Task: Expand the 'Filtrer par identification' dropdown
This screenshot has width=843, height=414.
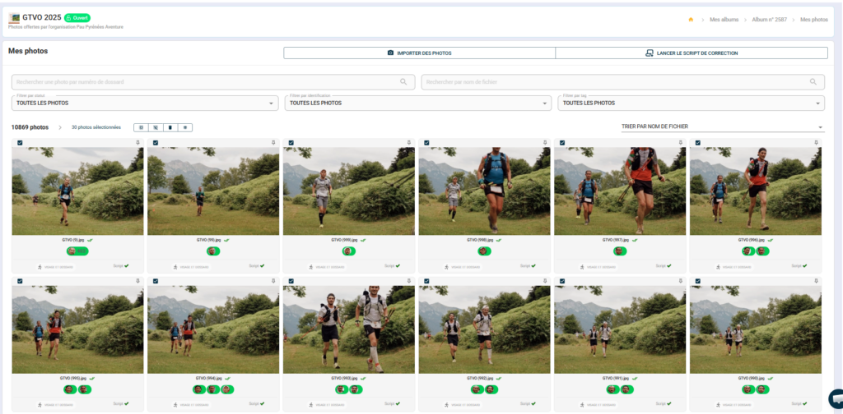Action: pyautogui.click(x=417, y=103)
